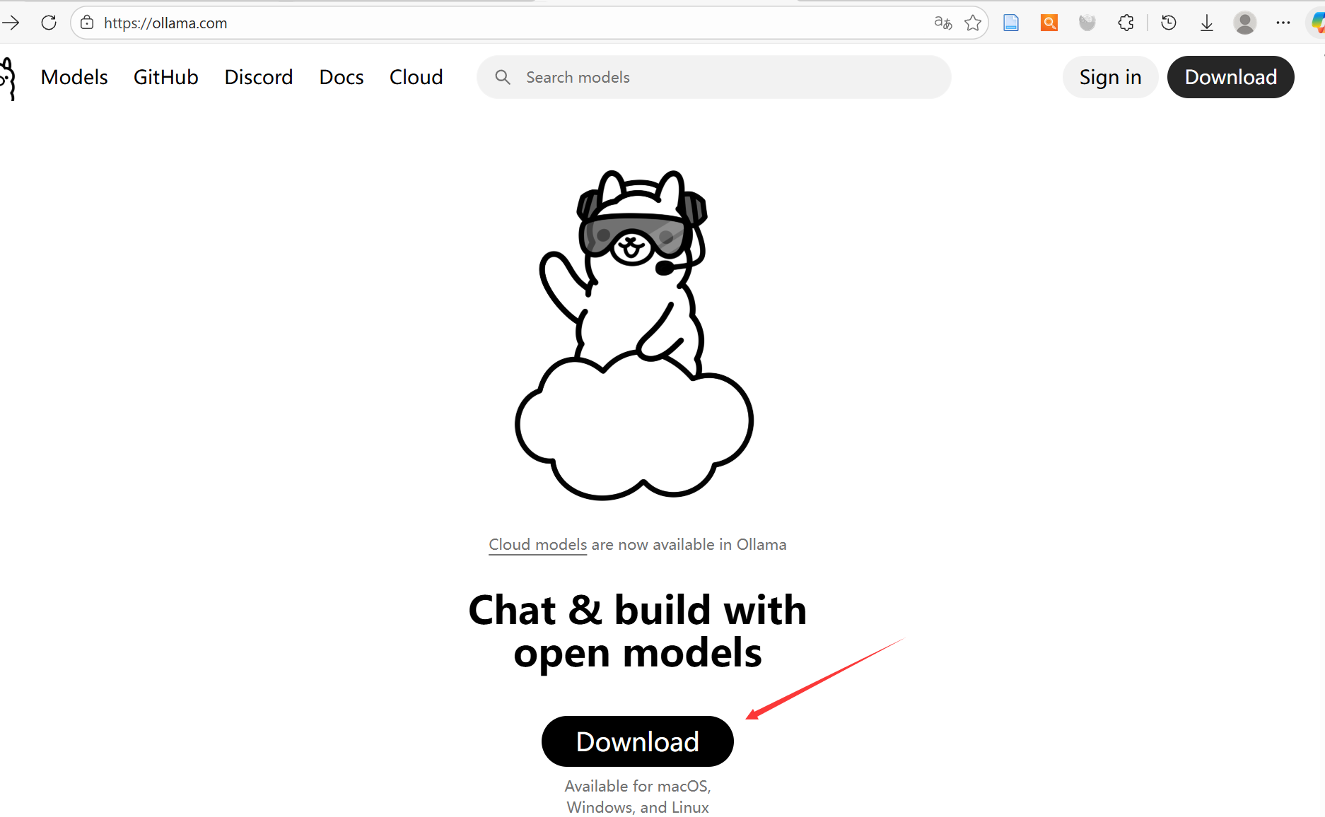Click the address bar URL ollama.com
Viewport: 1325px width, 817px height.
coord(165,23)
